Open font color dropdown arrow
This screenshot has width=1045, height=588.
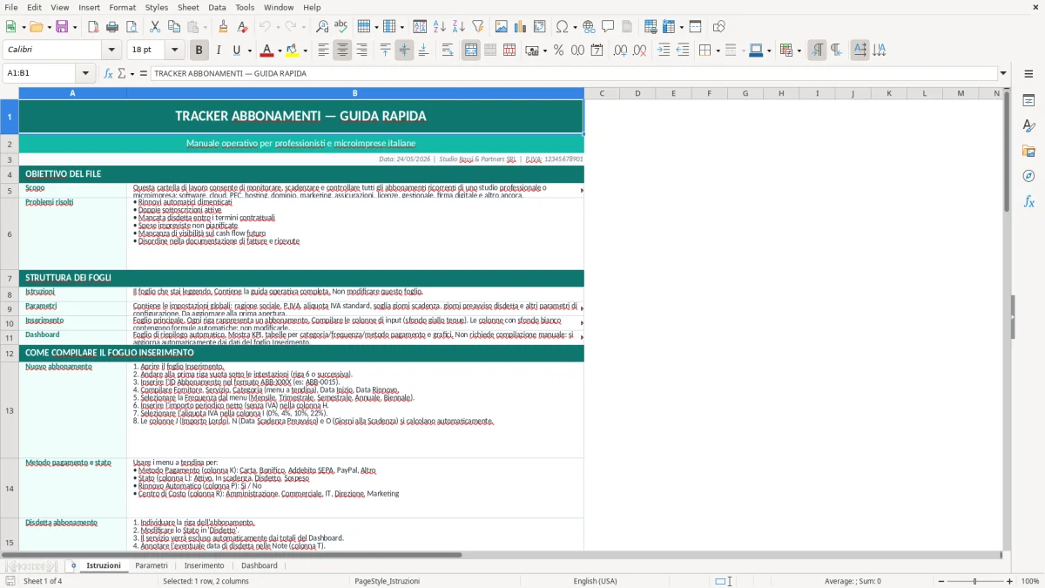click(280, 51)
